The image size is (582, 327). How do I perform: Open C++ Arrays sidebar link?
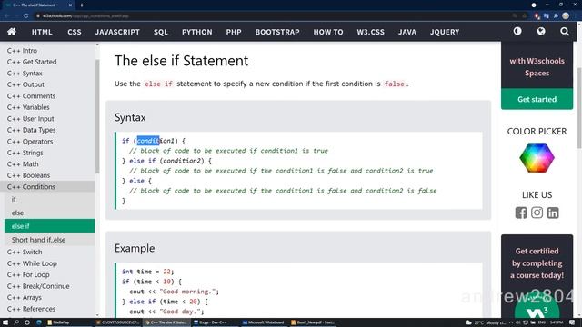25,297
